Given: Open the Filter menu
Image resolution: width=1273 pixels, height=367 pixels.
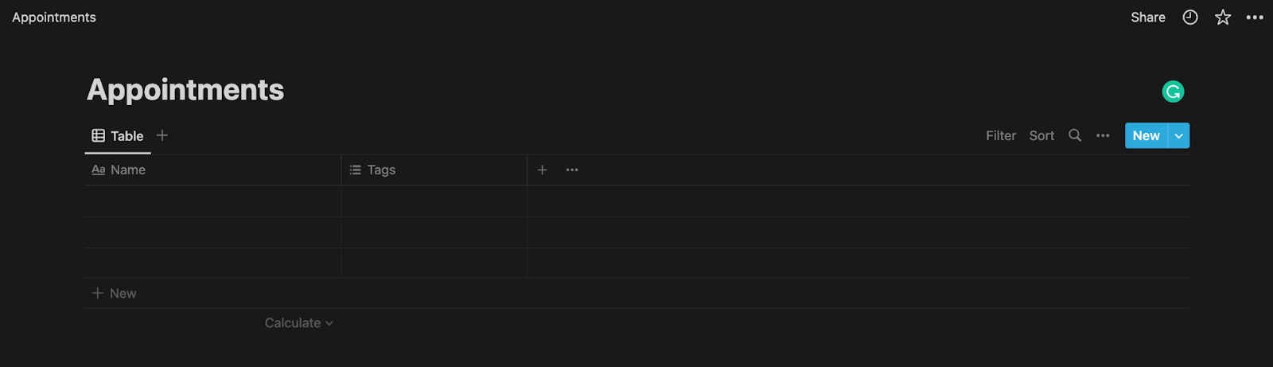Looking at the screenshot, I should [1001, 135].
